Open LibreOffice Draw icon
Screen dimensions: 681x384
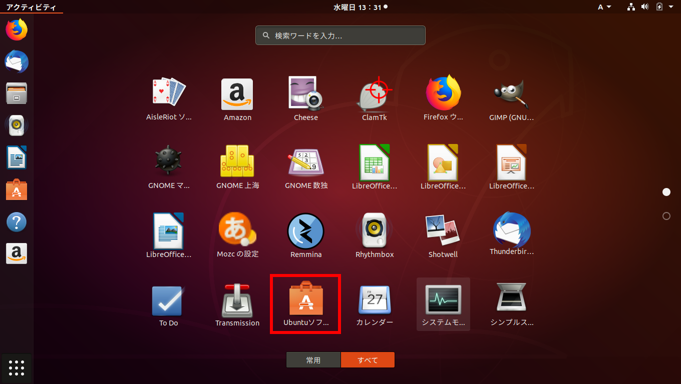[x=443, y=167]
